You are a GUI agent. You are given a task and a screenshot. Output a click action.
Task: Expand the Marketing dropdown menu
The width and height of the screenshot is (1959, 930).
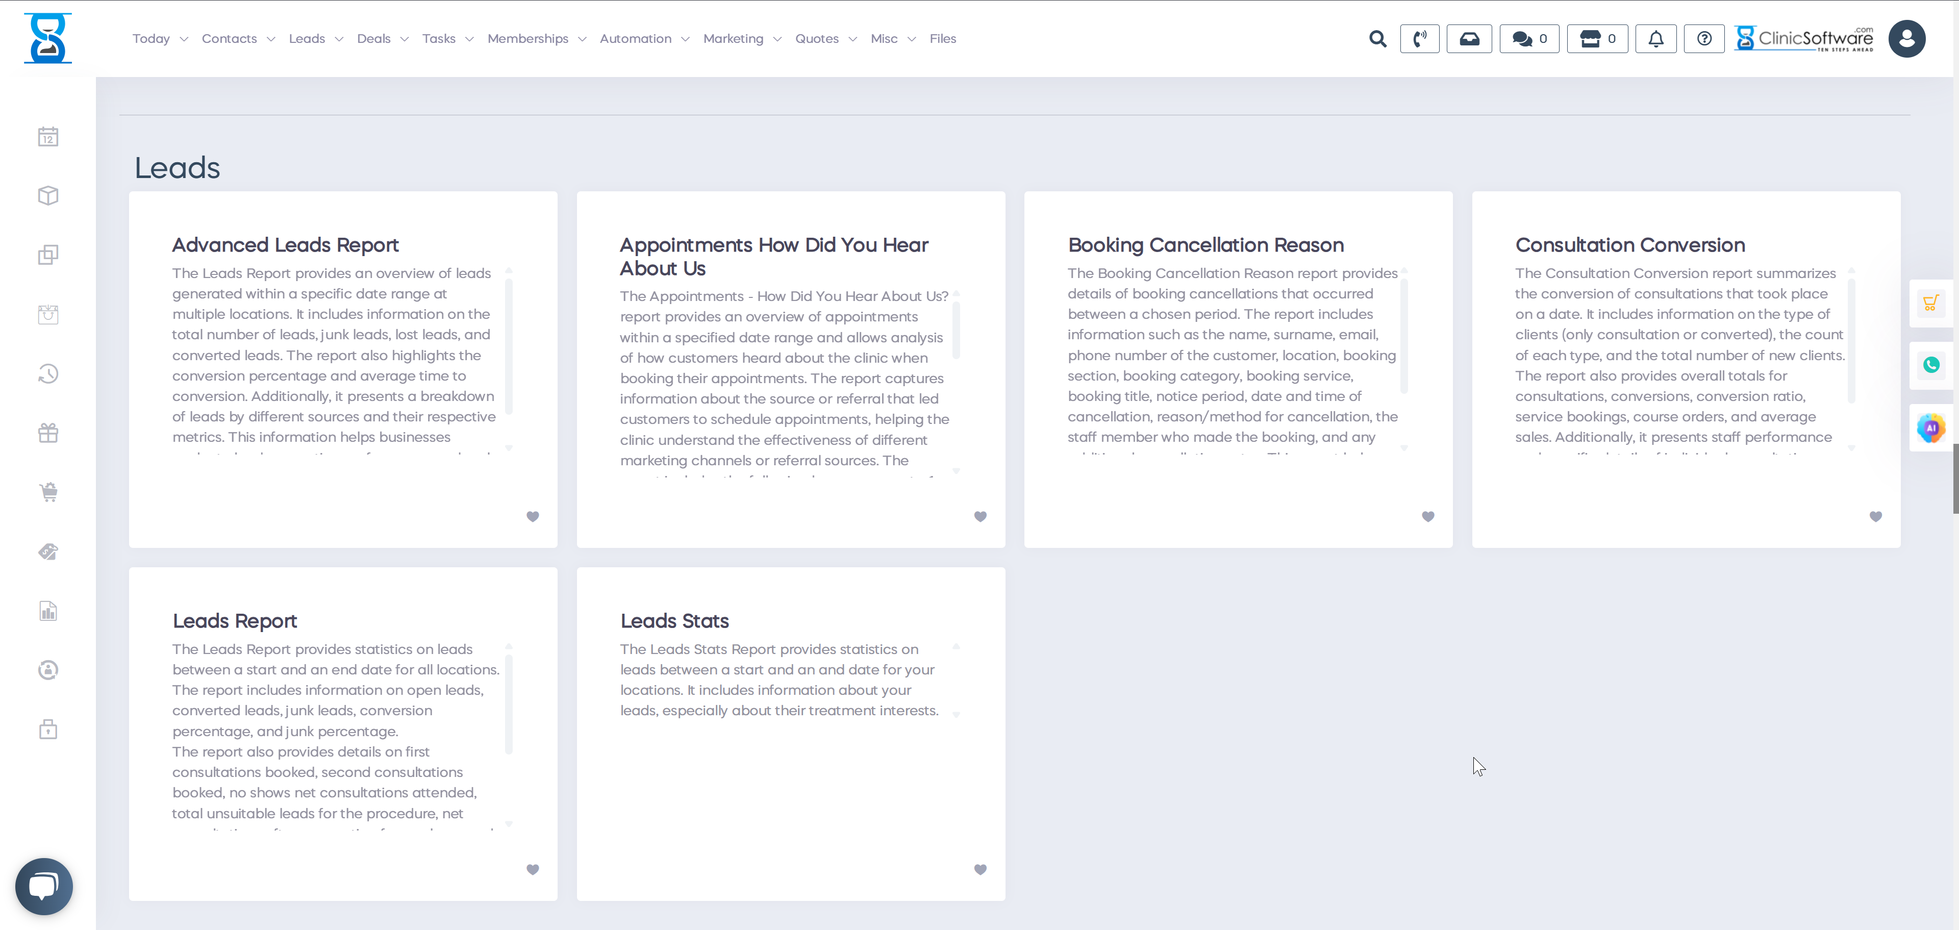tap(741, 39)
